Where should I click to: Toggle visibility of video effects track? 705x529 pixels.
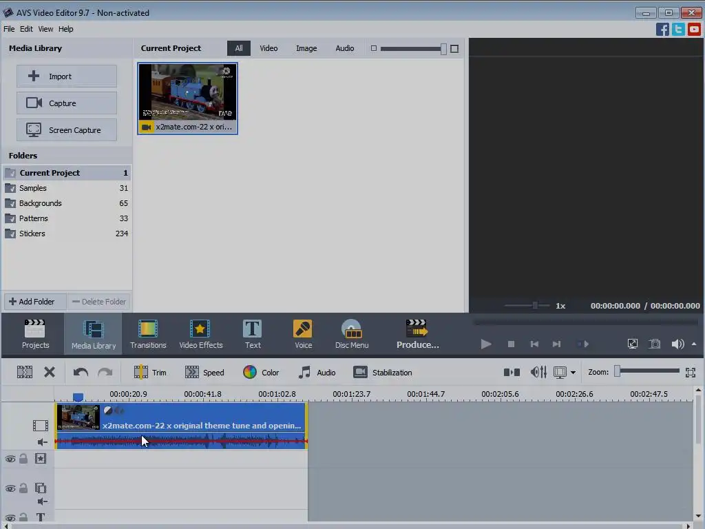(10, 459)
